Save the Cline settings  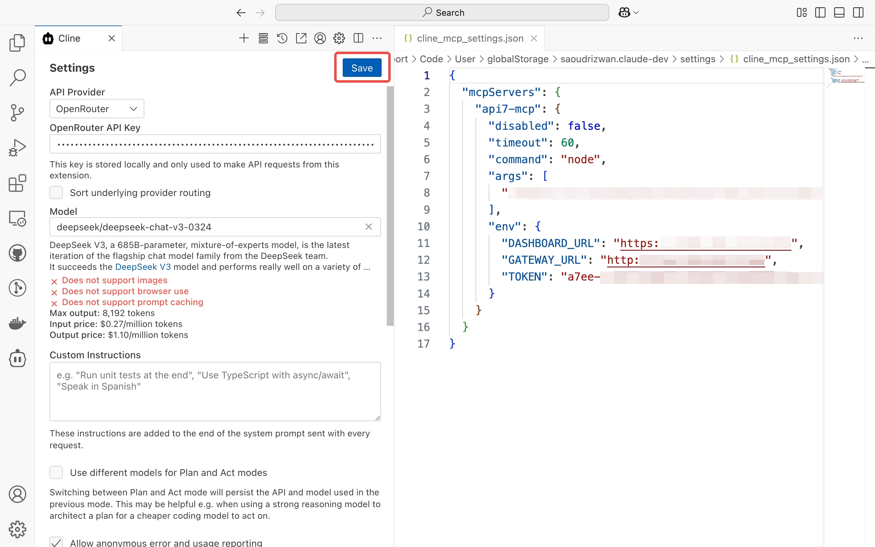pos(362,68)
